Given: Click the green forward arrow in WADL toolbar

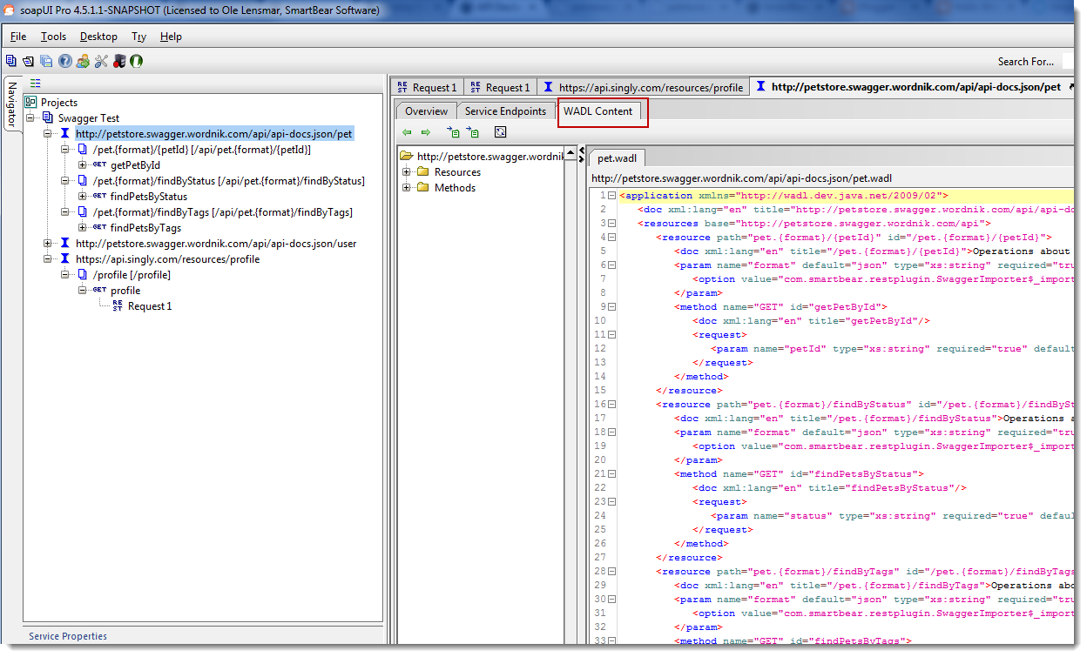Looking at the screenshot, I should [x=426, y=132].
